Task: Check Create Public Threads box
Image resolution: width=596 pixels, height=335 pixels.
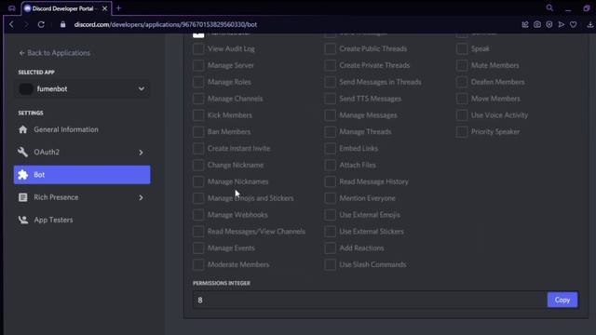Action: click(331, 48)
